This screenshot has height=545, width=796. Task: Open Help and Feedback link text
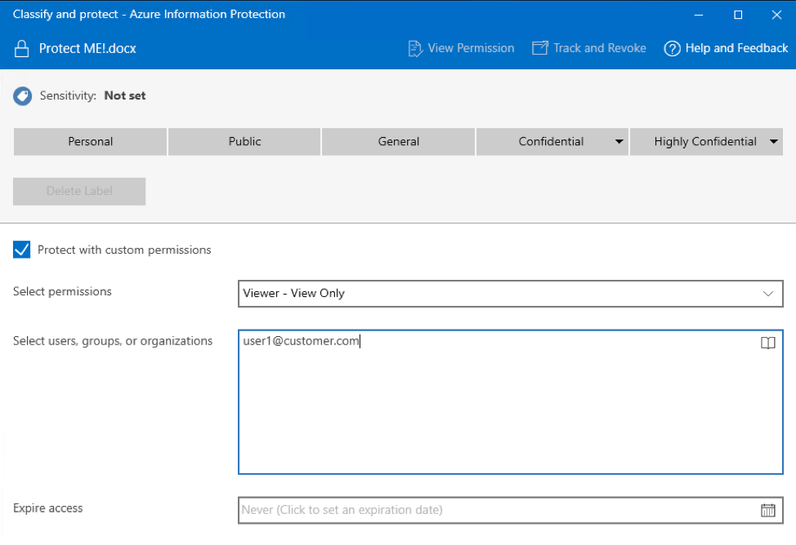(x=736, y=48)
